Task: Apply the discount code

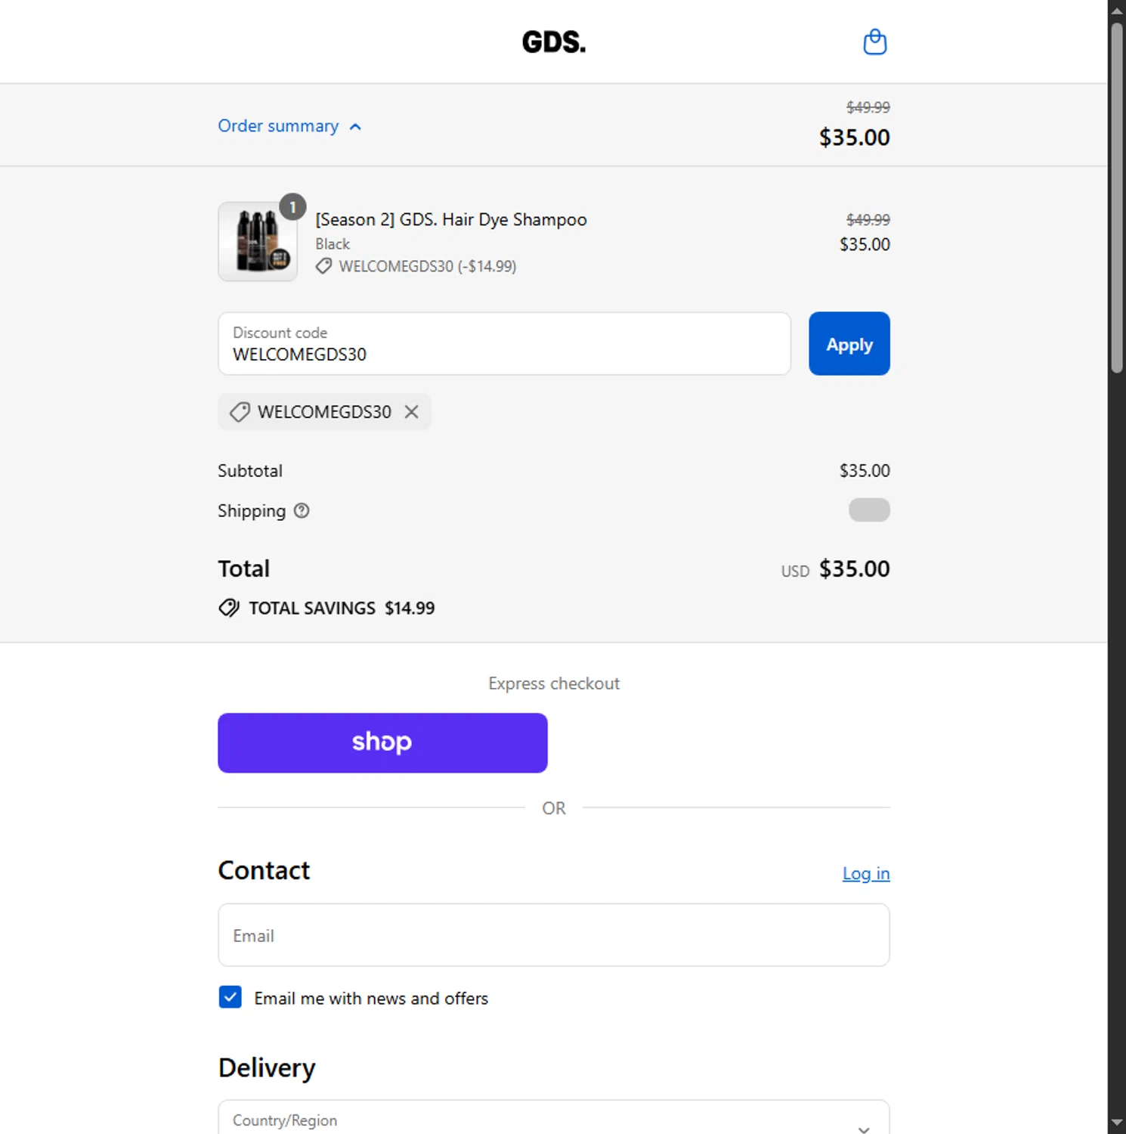Action: coord(849,344)
